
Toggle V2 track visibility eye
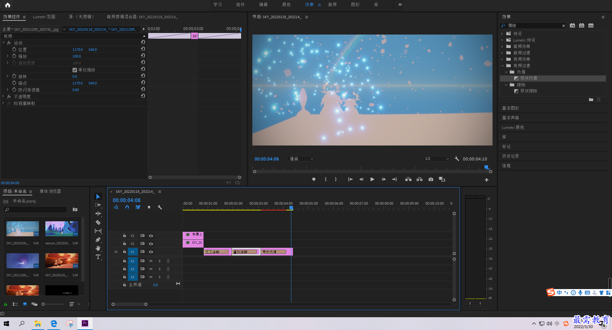point(151,244)
